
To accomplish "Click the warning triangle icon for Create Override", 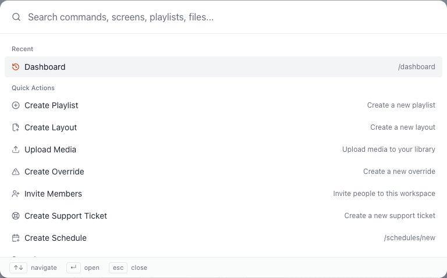I will coord(16,172).
